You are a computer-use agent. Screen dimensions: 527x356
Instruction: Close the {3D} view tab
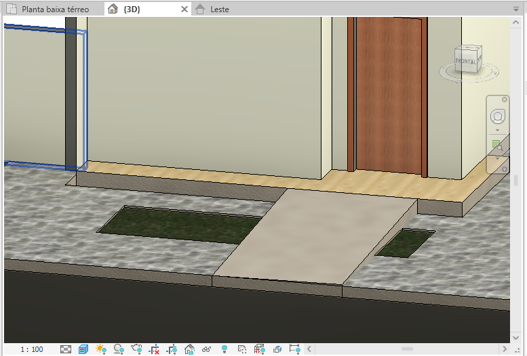(184, 9)
